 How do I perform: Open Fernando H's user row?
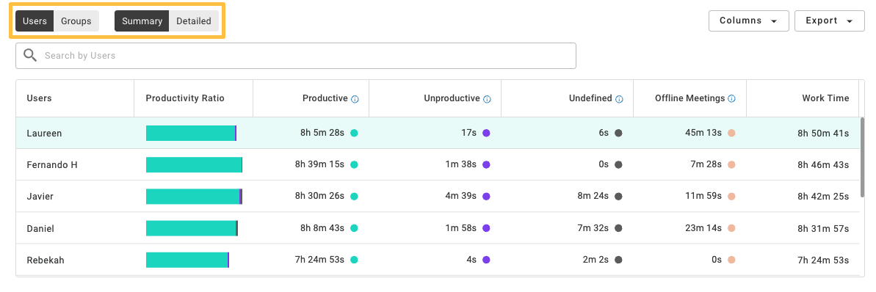[x=438, y=164]
